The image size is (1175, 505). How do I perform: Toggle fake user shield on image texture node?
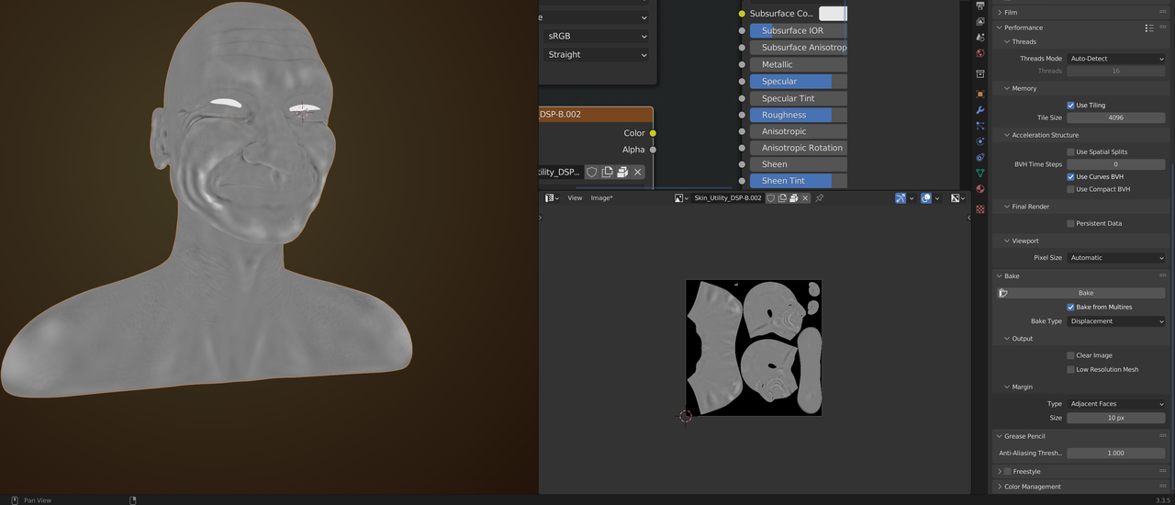click(x=592, y=172)
